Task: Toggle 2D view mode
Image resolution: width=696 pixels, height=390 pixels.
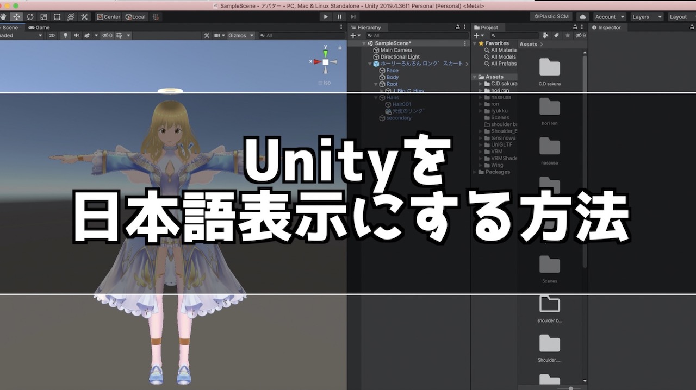Action: click(52, 35)
